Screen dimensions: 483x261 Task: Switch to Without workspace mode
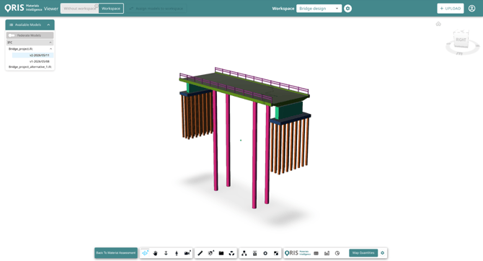click(80, 9)
